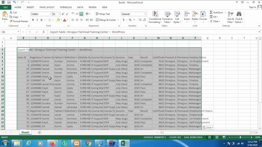Open Format as Table icon
The image size is (262, 147).
pos(167,14)
